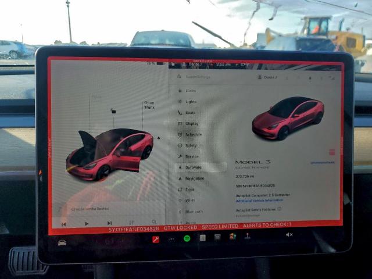The image size is (372, 279).
Task: Tap Autopilot Computer: 2.5 Computer text
Action: (x=263, y=195)
